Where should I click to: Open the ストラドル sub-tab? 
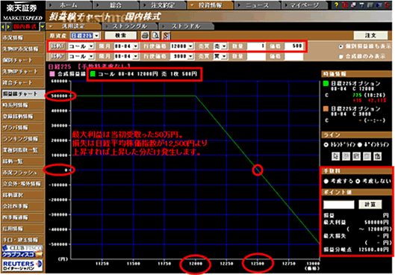point(186,26)
